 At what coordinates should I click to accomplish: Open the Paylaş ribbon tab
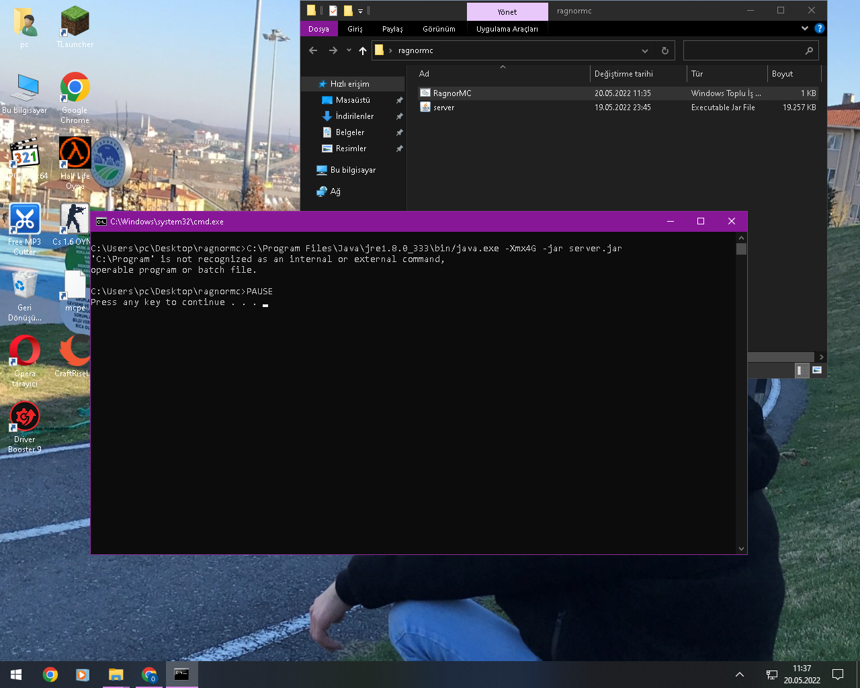(x=392, y=29)
